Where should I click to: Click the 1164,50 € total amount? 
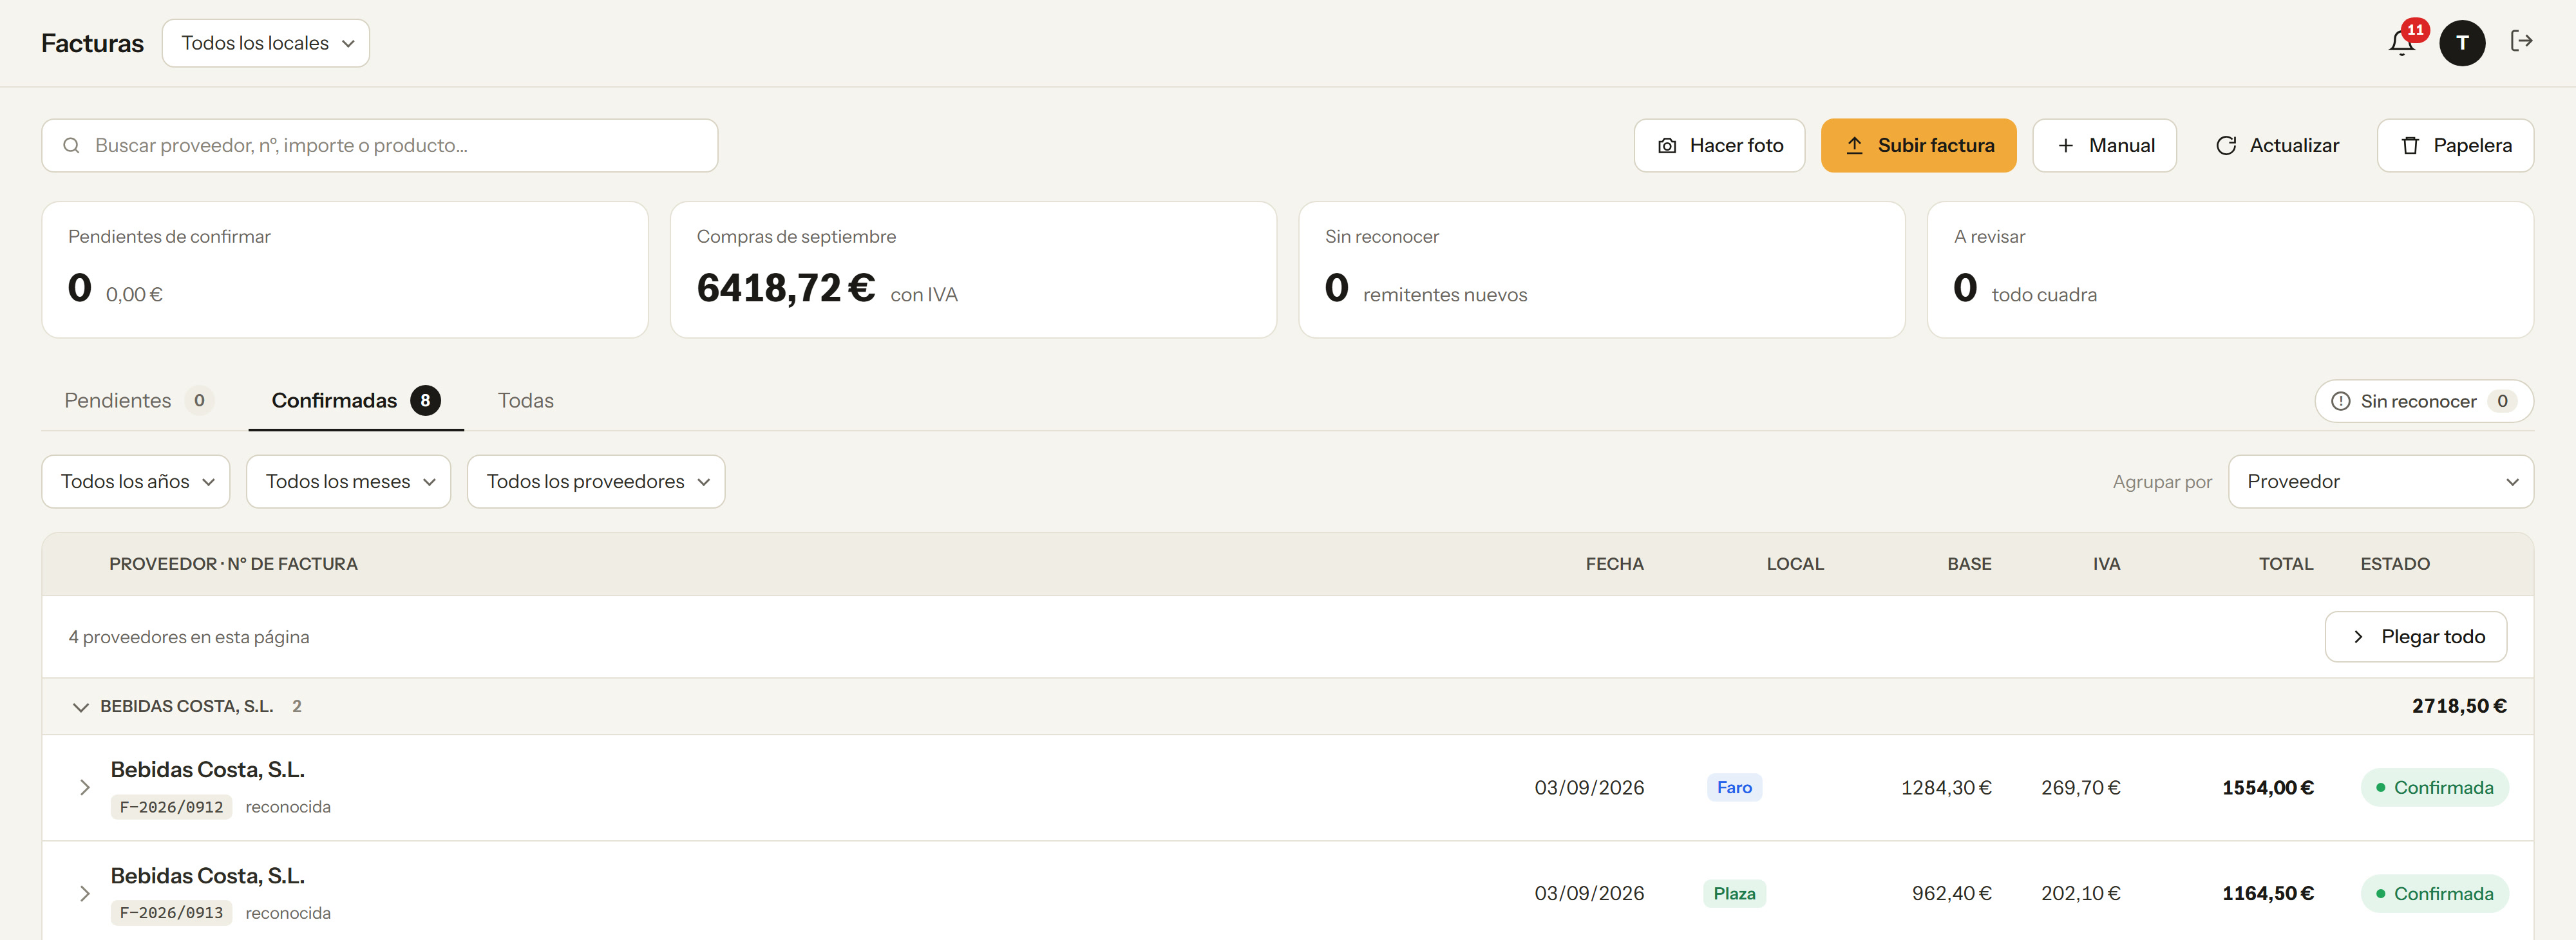click(x=2268, y=894)
